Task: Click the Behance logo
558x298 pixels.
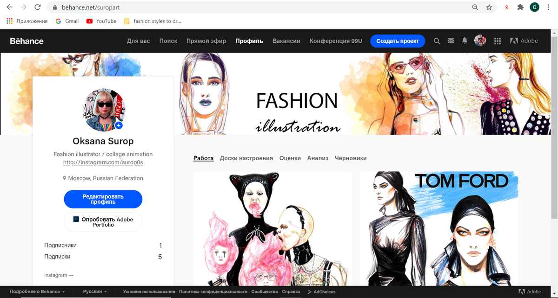Action: tap(27, 41)
